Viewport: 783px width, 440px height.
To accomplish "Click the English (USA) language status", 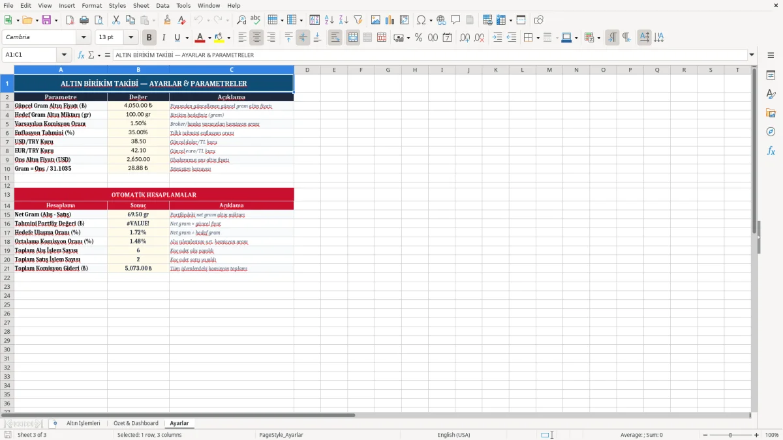I will pos(453,435).
